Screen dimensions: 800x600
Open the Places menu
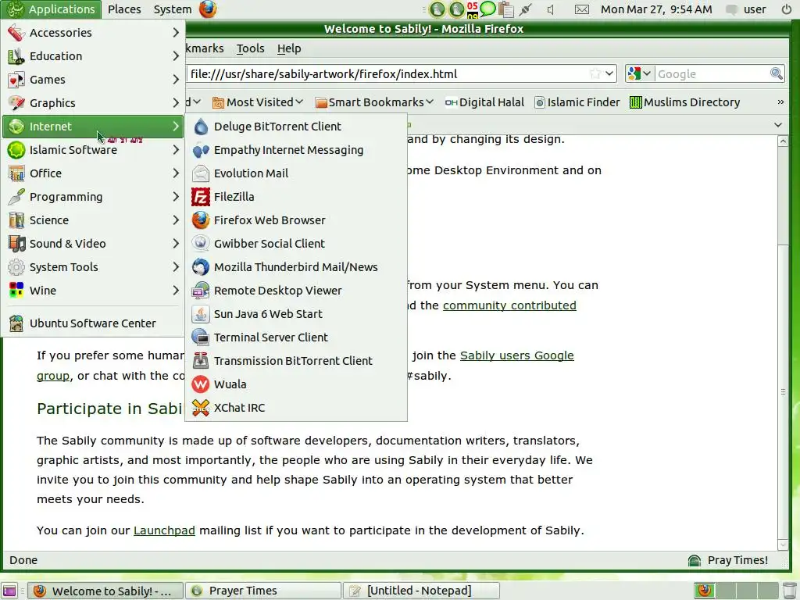point(124,9)
